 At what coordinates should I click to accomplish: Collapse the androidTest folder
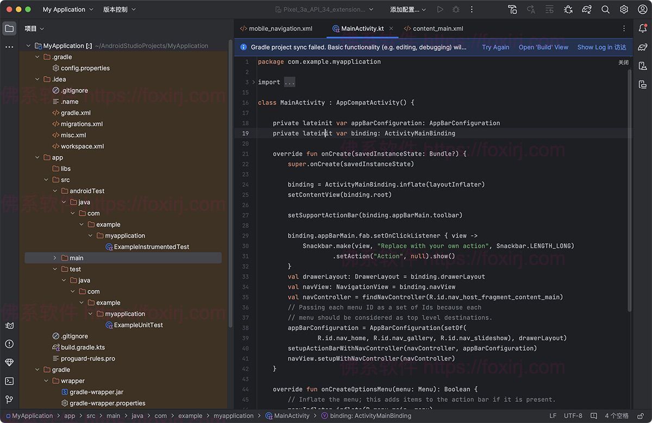point(55,191)
